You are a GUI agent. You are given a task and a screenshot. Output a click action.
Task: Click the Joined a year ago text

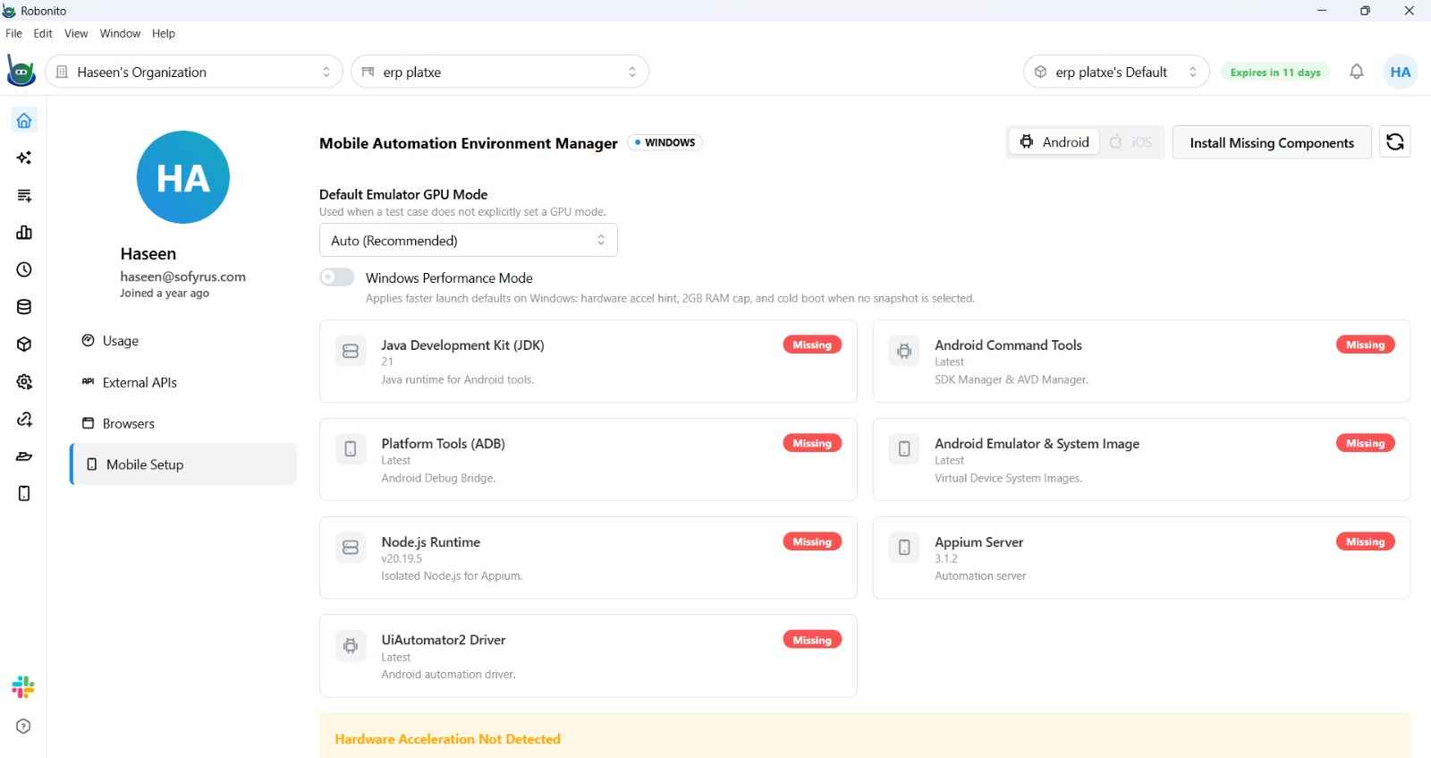tap(165, 293)
